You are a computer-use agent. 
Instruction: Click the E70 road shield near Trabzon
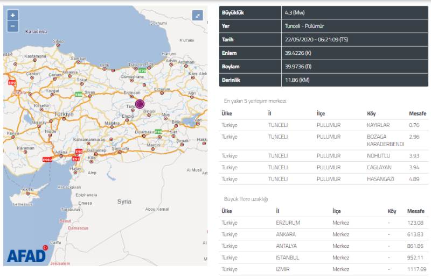[142, 71]
